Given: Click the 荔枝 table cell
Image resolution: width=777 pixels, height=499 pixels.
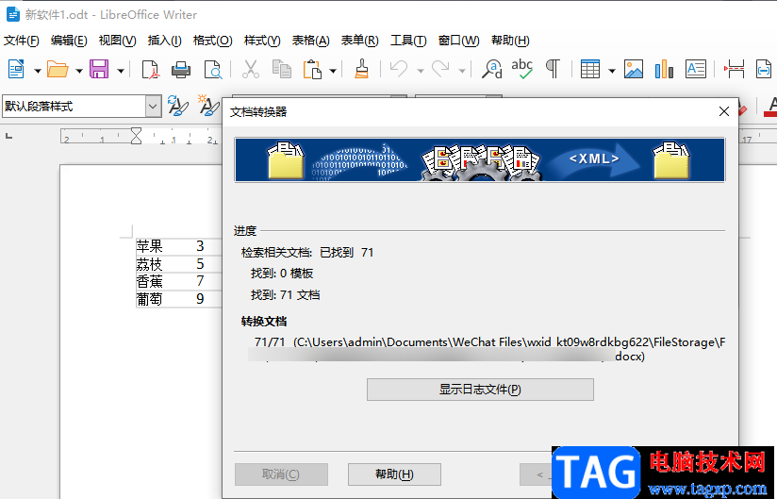Looking at the screenshot, I should pos(150,264).
